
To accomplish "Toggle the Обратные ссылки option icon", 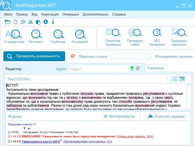I will pyautogui.click(x=73, y=56).
